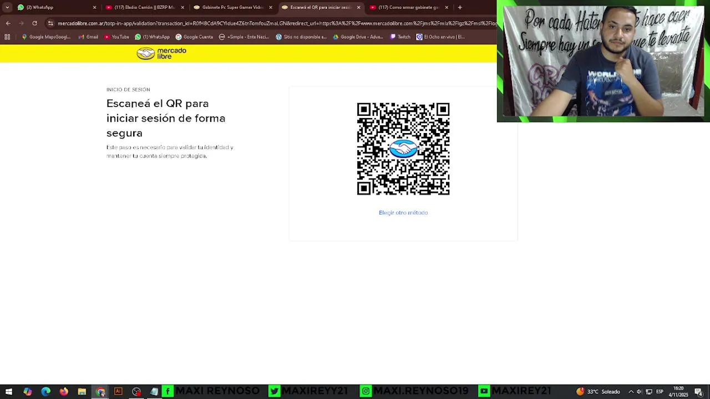
Task: Open a new browser tab
Action: [460, 7]
